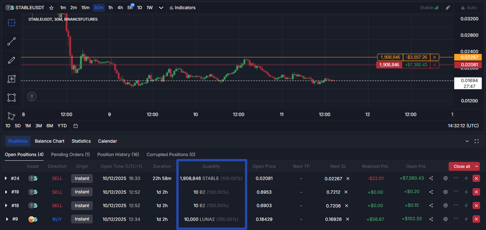Open more timeframes dropdown chevron
The height and width of the screenshot is (230, 486).
[x=161, y=8]
